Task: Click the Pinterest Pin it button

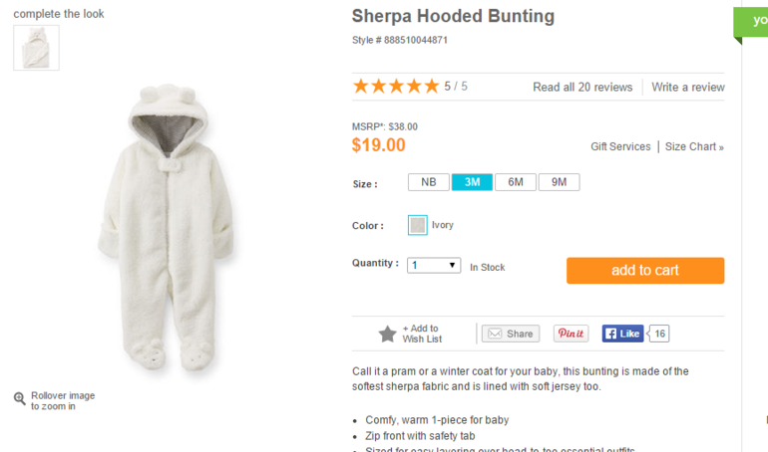Action: point(571,334)
